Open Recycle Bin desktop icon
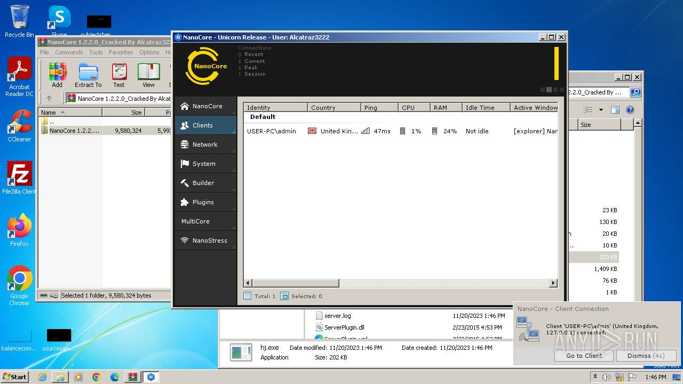This screenshot has height=384, width=683. [19, 21]
